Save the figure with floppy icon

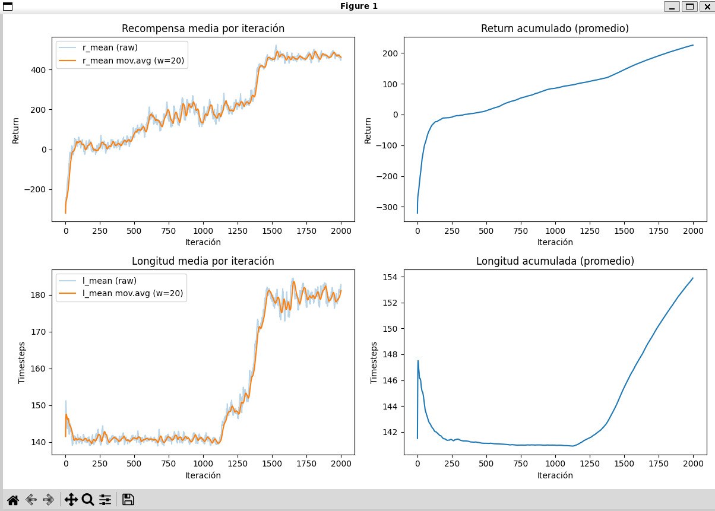[128, 500]
